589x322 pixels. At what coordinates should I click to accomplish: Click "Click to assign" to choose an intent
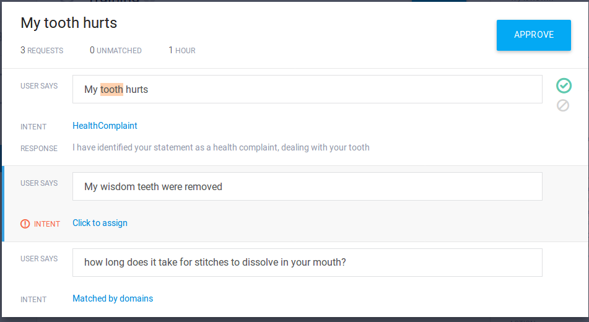pos(100,223)
